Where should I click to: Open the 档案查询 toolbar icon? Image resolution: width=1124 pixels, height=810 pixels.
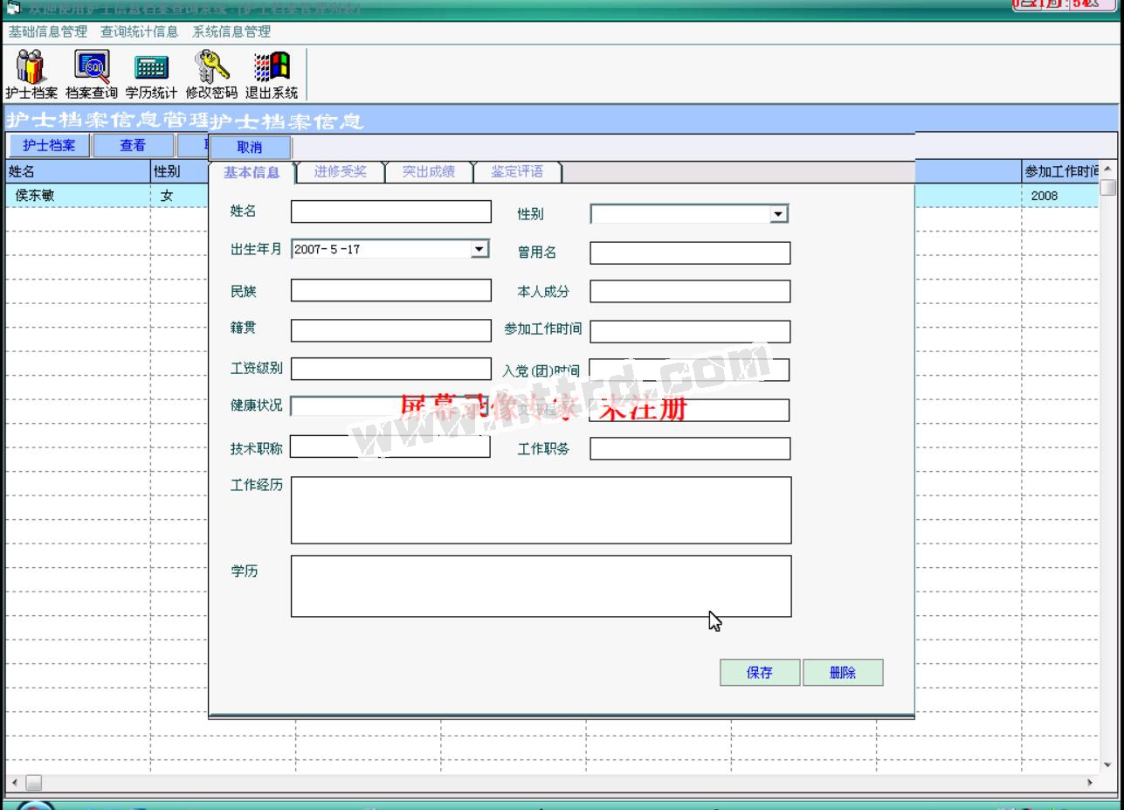pos(91,75)
